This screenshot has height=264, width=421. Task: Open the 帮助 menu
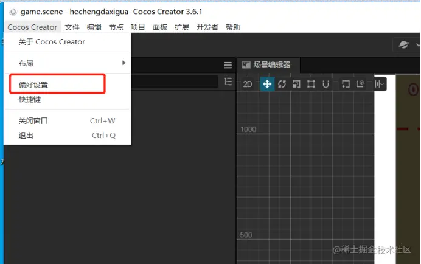(x=233, y=27)
